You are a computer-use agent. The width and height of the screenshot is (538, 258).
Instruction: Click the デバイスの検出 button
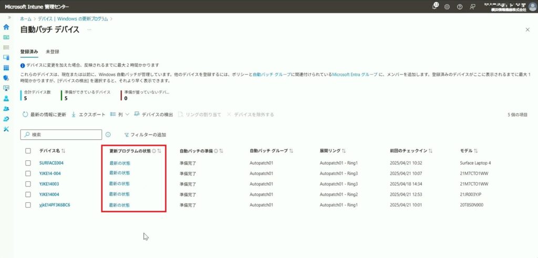(153, 114)
